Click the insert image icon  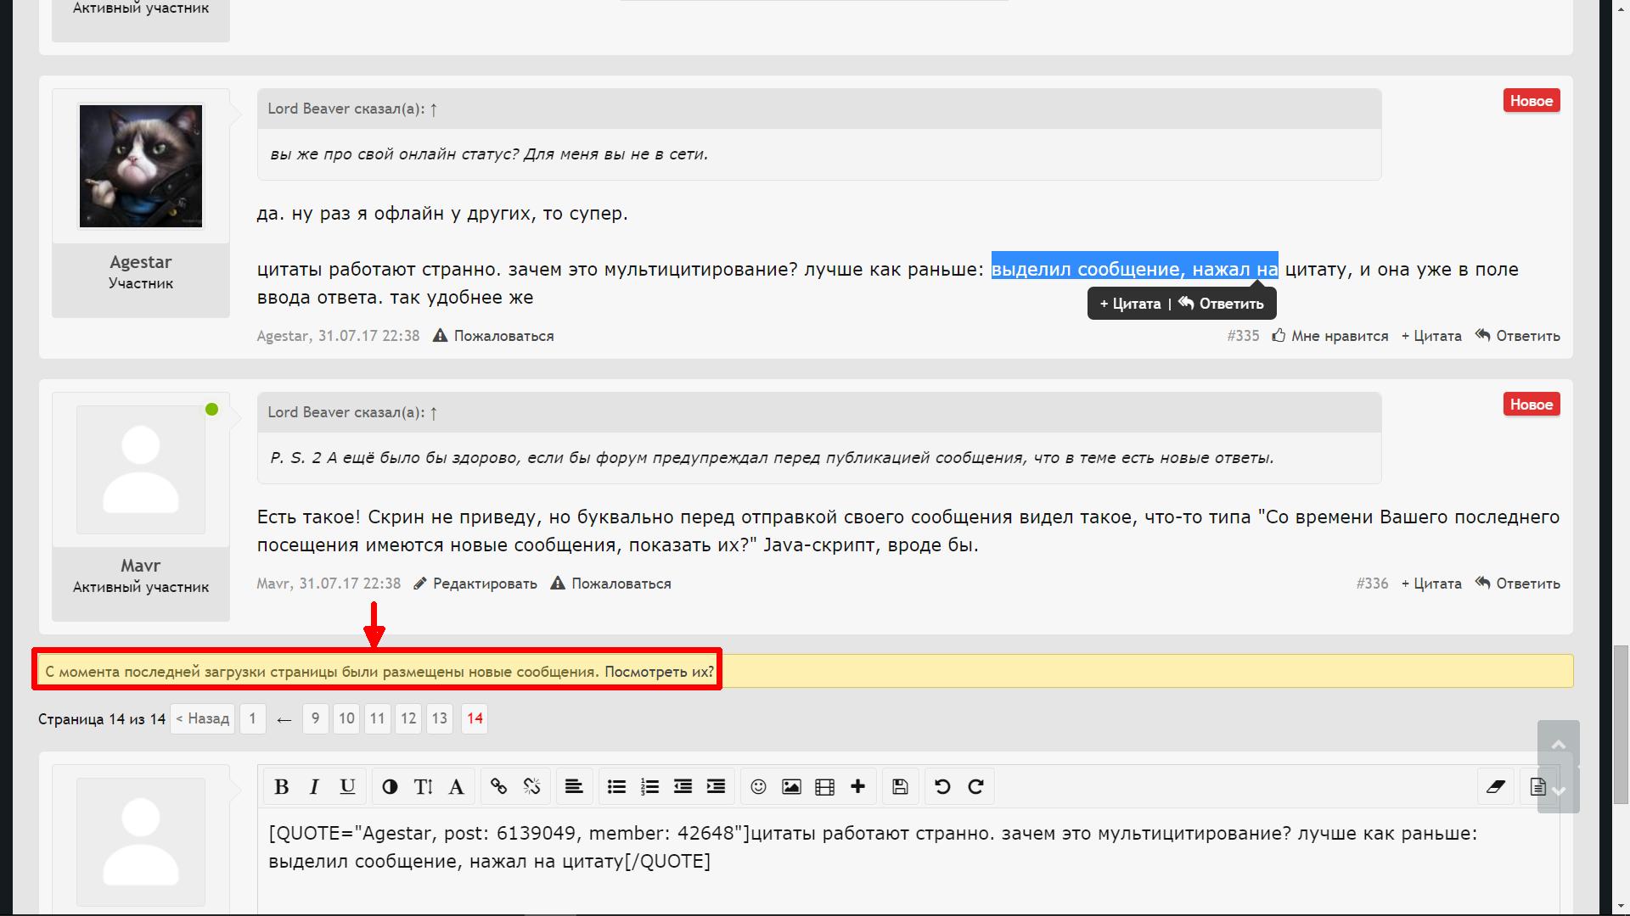click(791, 787)
